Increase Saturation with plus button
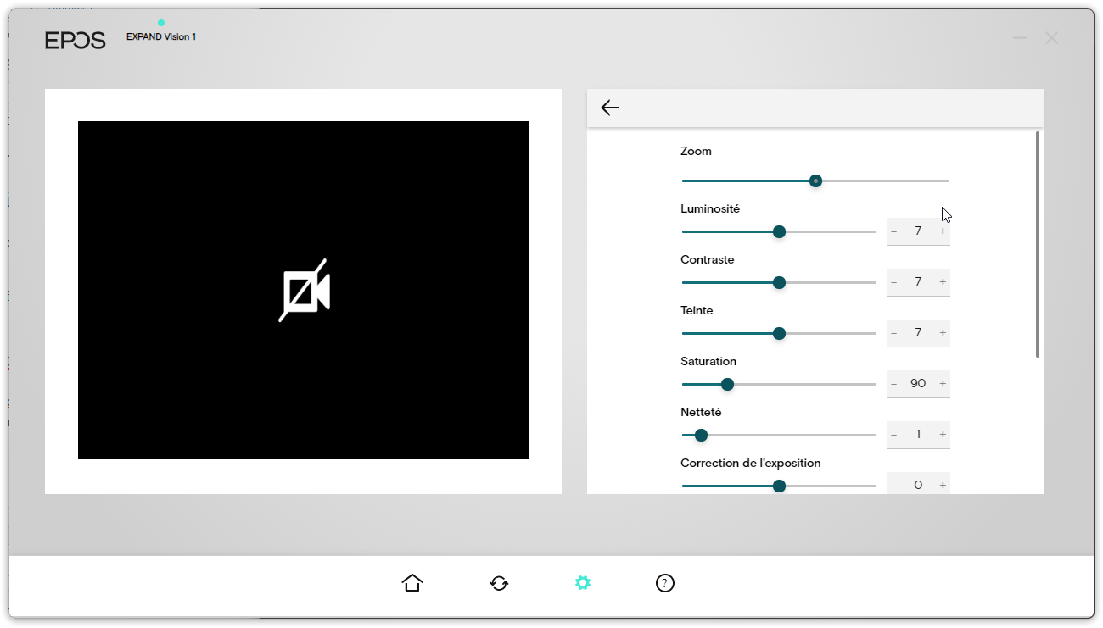The image size is (1103, 628). (x=943, y=384)
